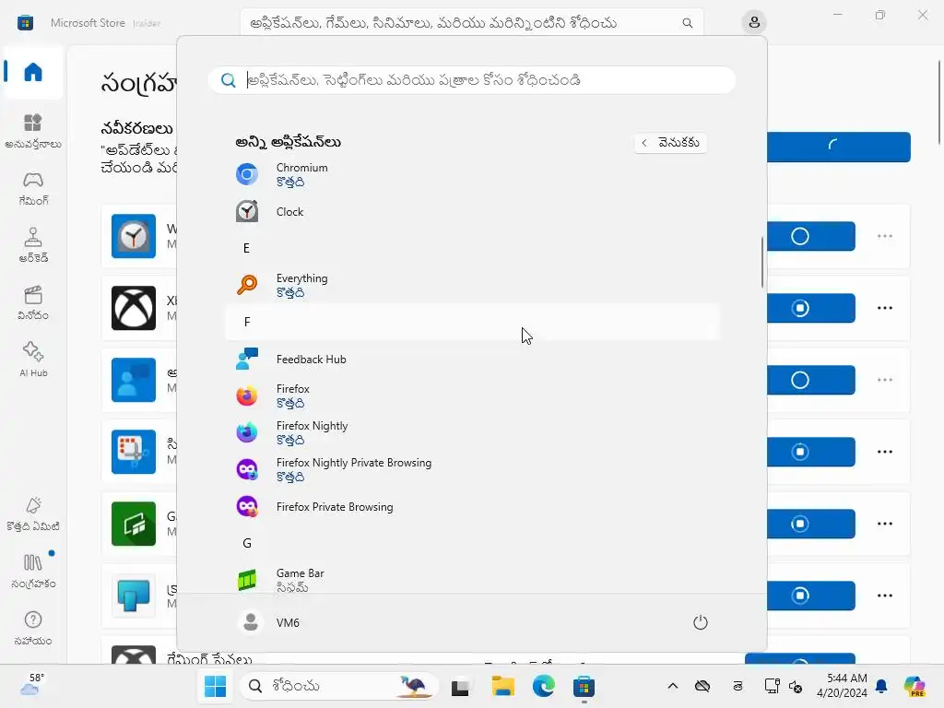Viewport: 944px width, 708px height.
Task: Focus the Start menu search box
Action: [x=472, y=80]
